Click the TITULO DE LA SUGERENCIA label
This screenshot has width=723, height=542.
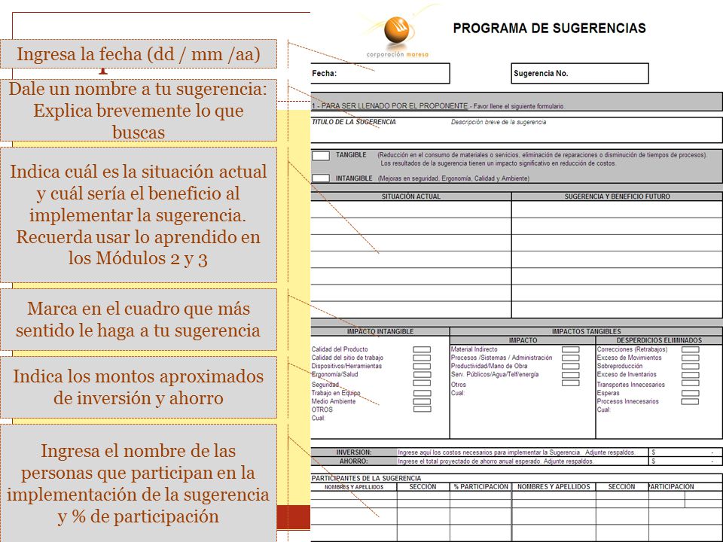354,122
